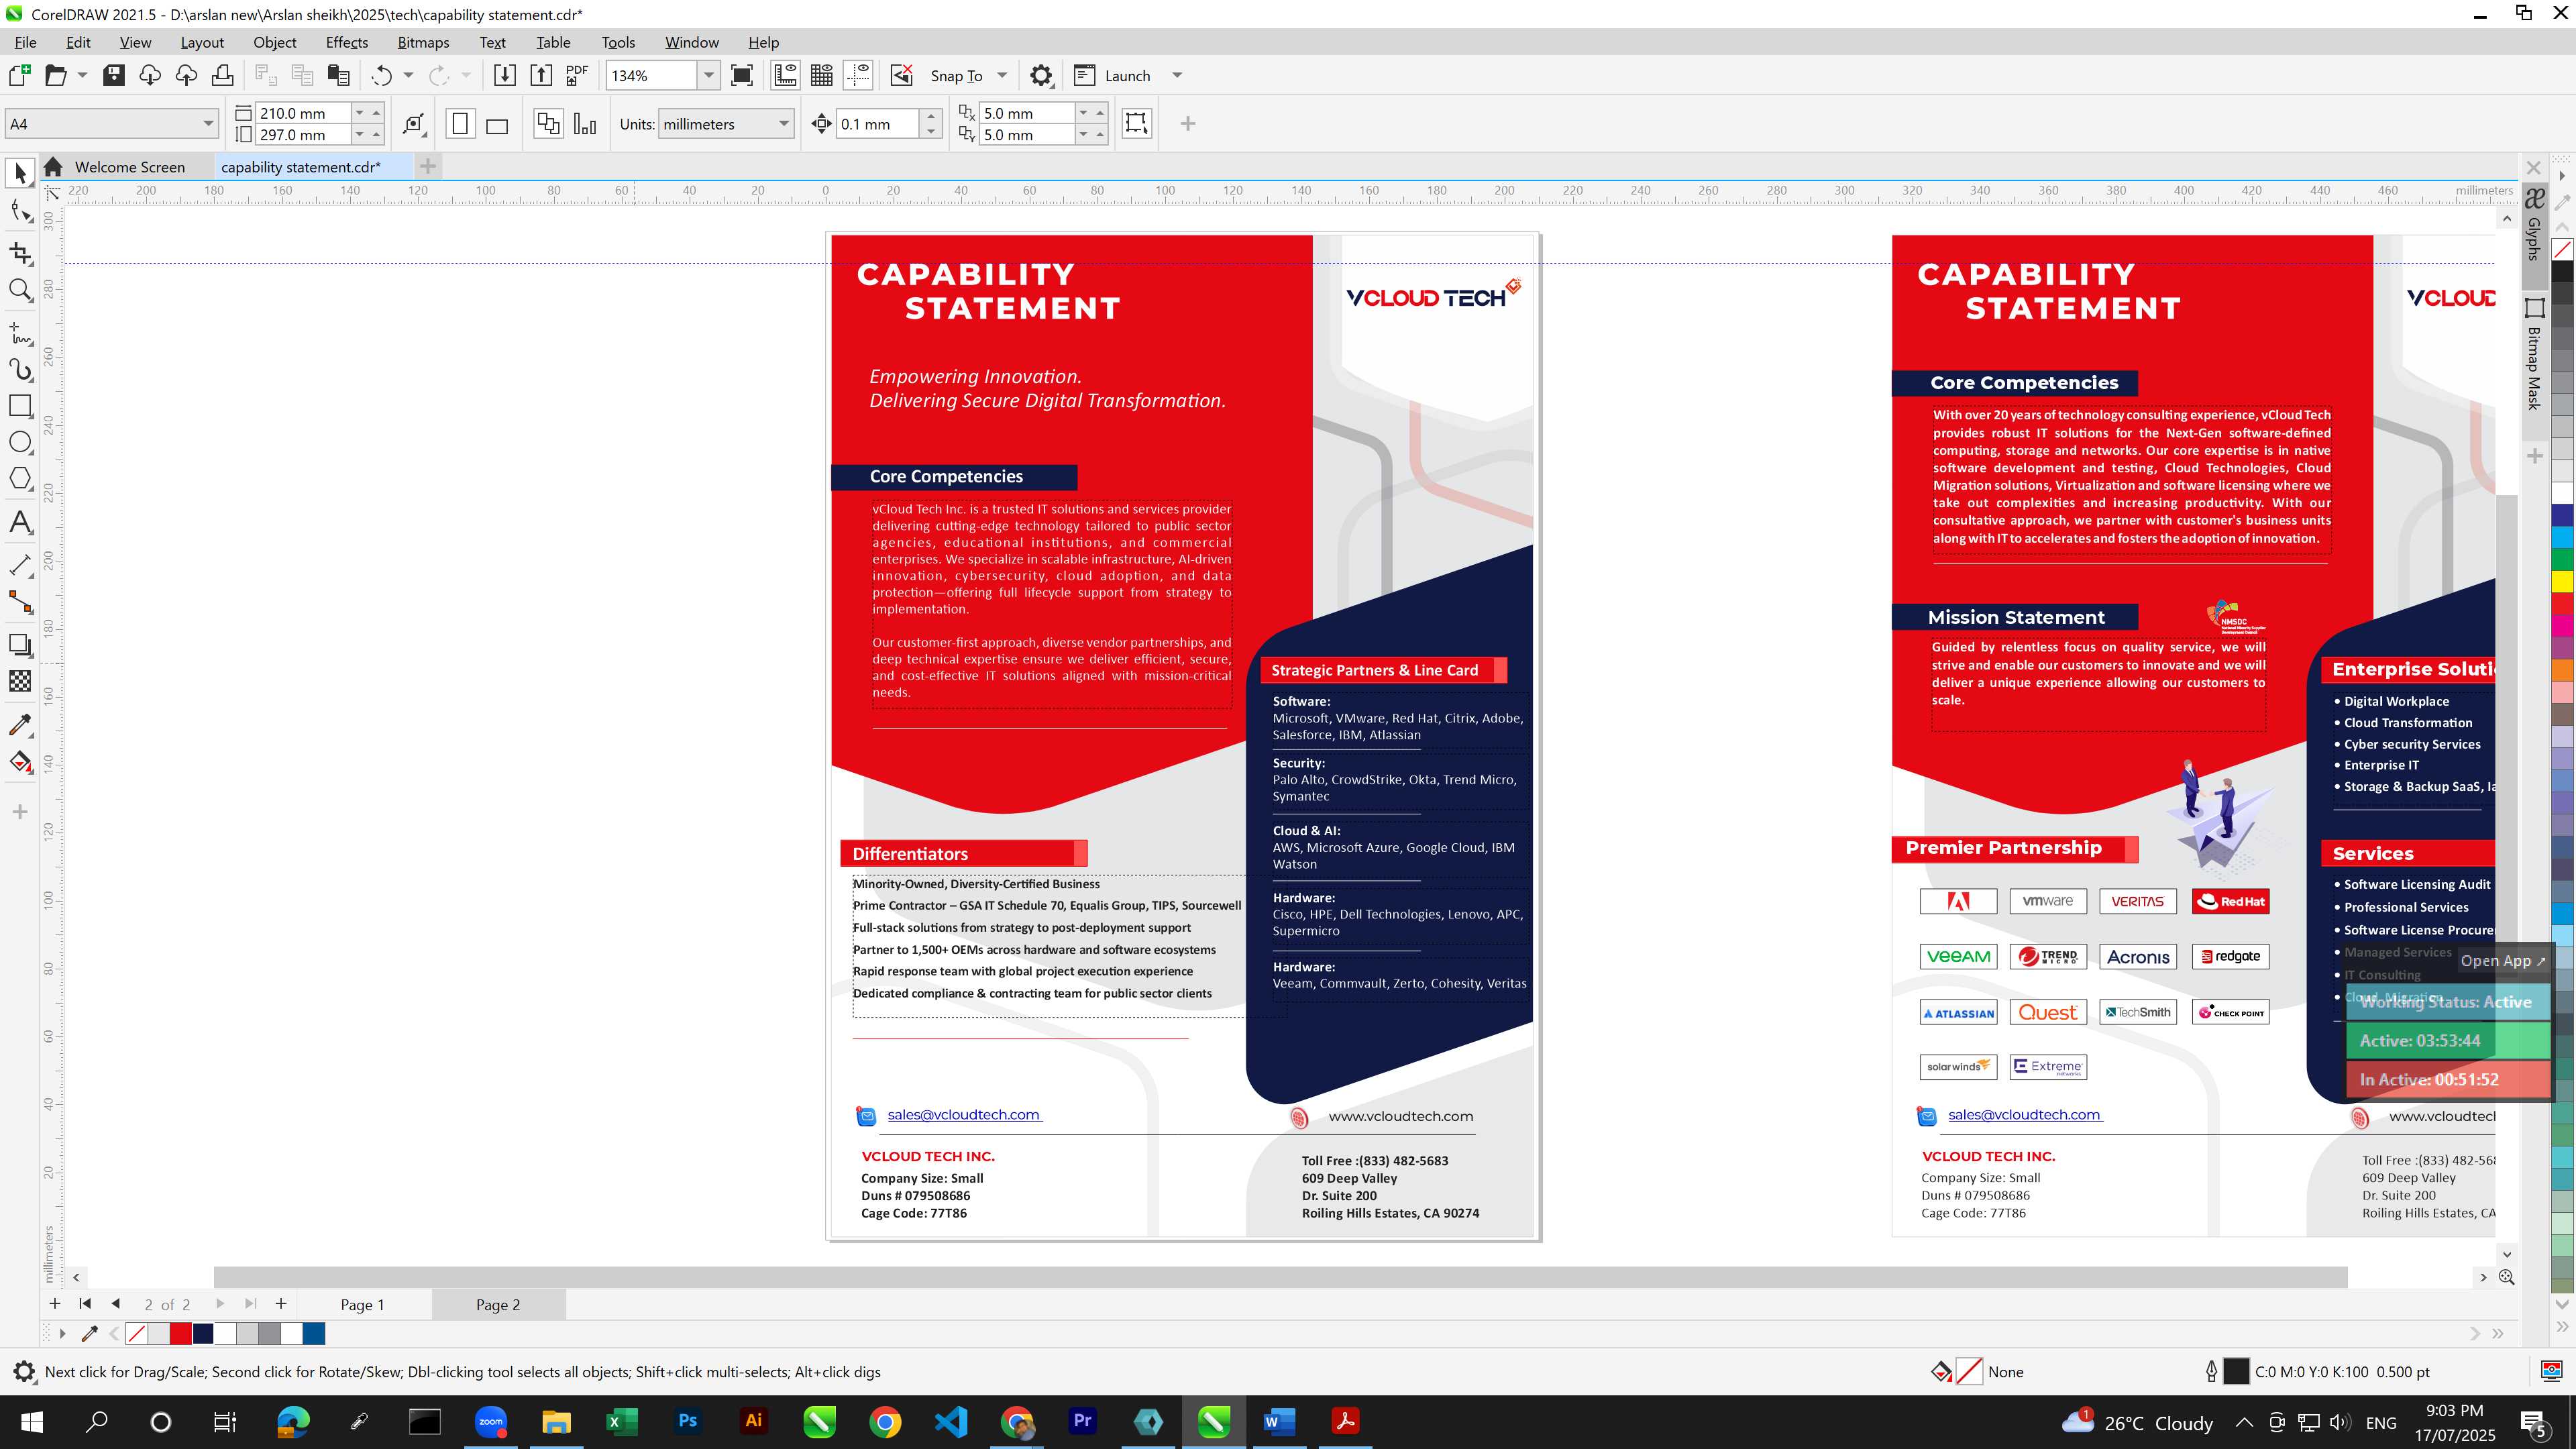
Task: Click the Print icon
Action: point(223,75)
